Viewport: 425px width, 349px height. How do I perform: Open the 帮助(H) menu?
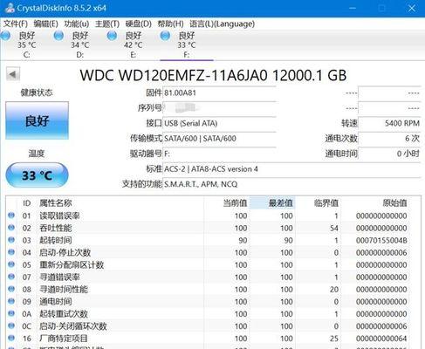click(x=170, y=24)
